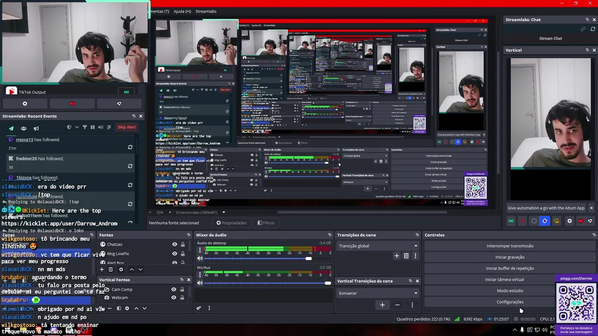Open Filtros for the source

tap(266, 223)
